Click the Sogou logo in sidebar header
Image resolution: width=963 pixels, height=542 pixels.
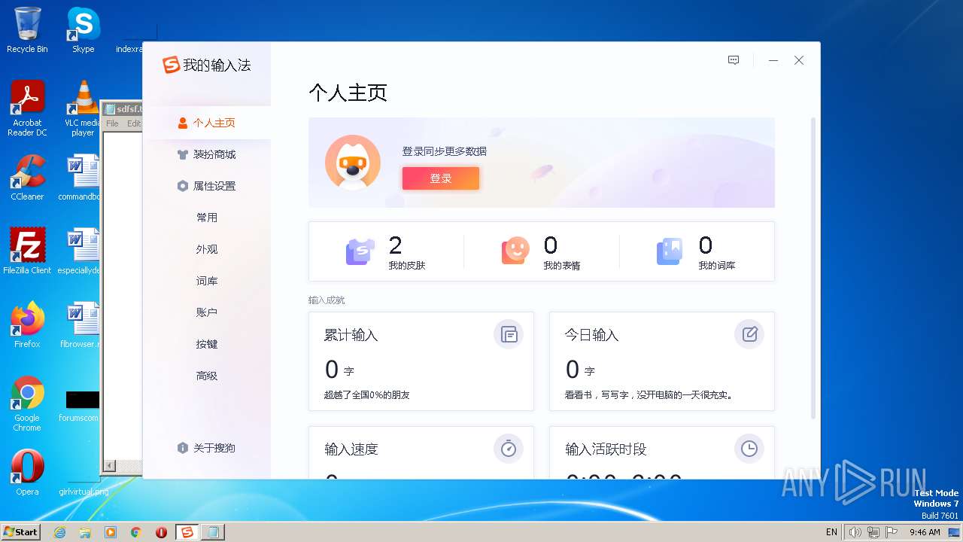[x=172, y=65]
